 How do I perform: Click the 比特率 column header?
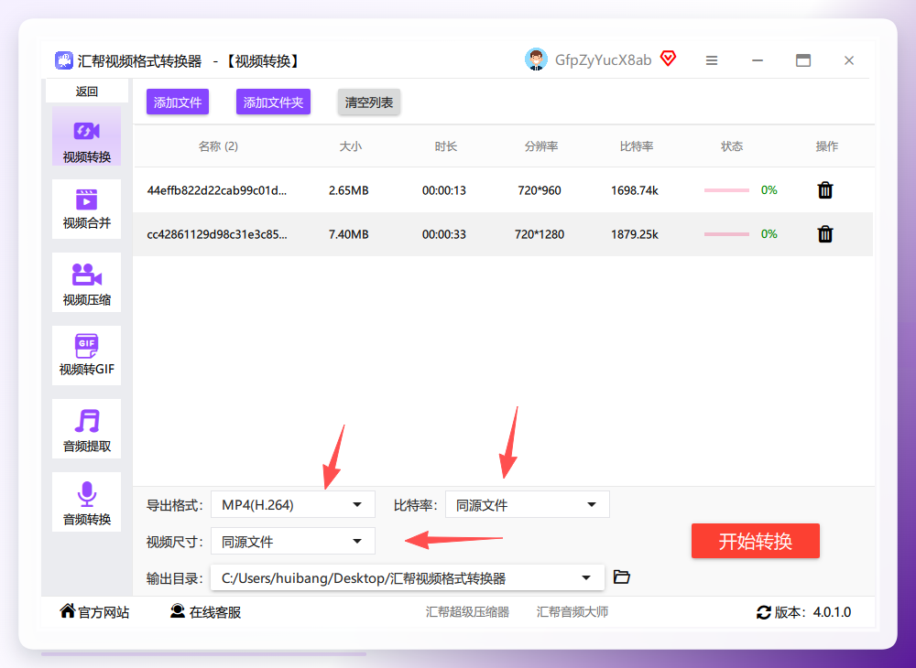[637, 146]
